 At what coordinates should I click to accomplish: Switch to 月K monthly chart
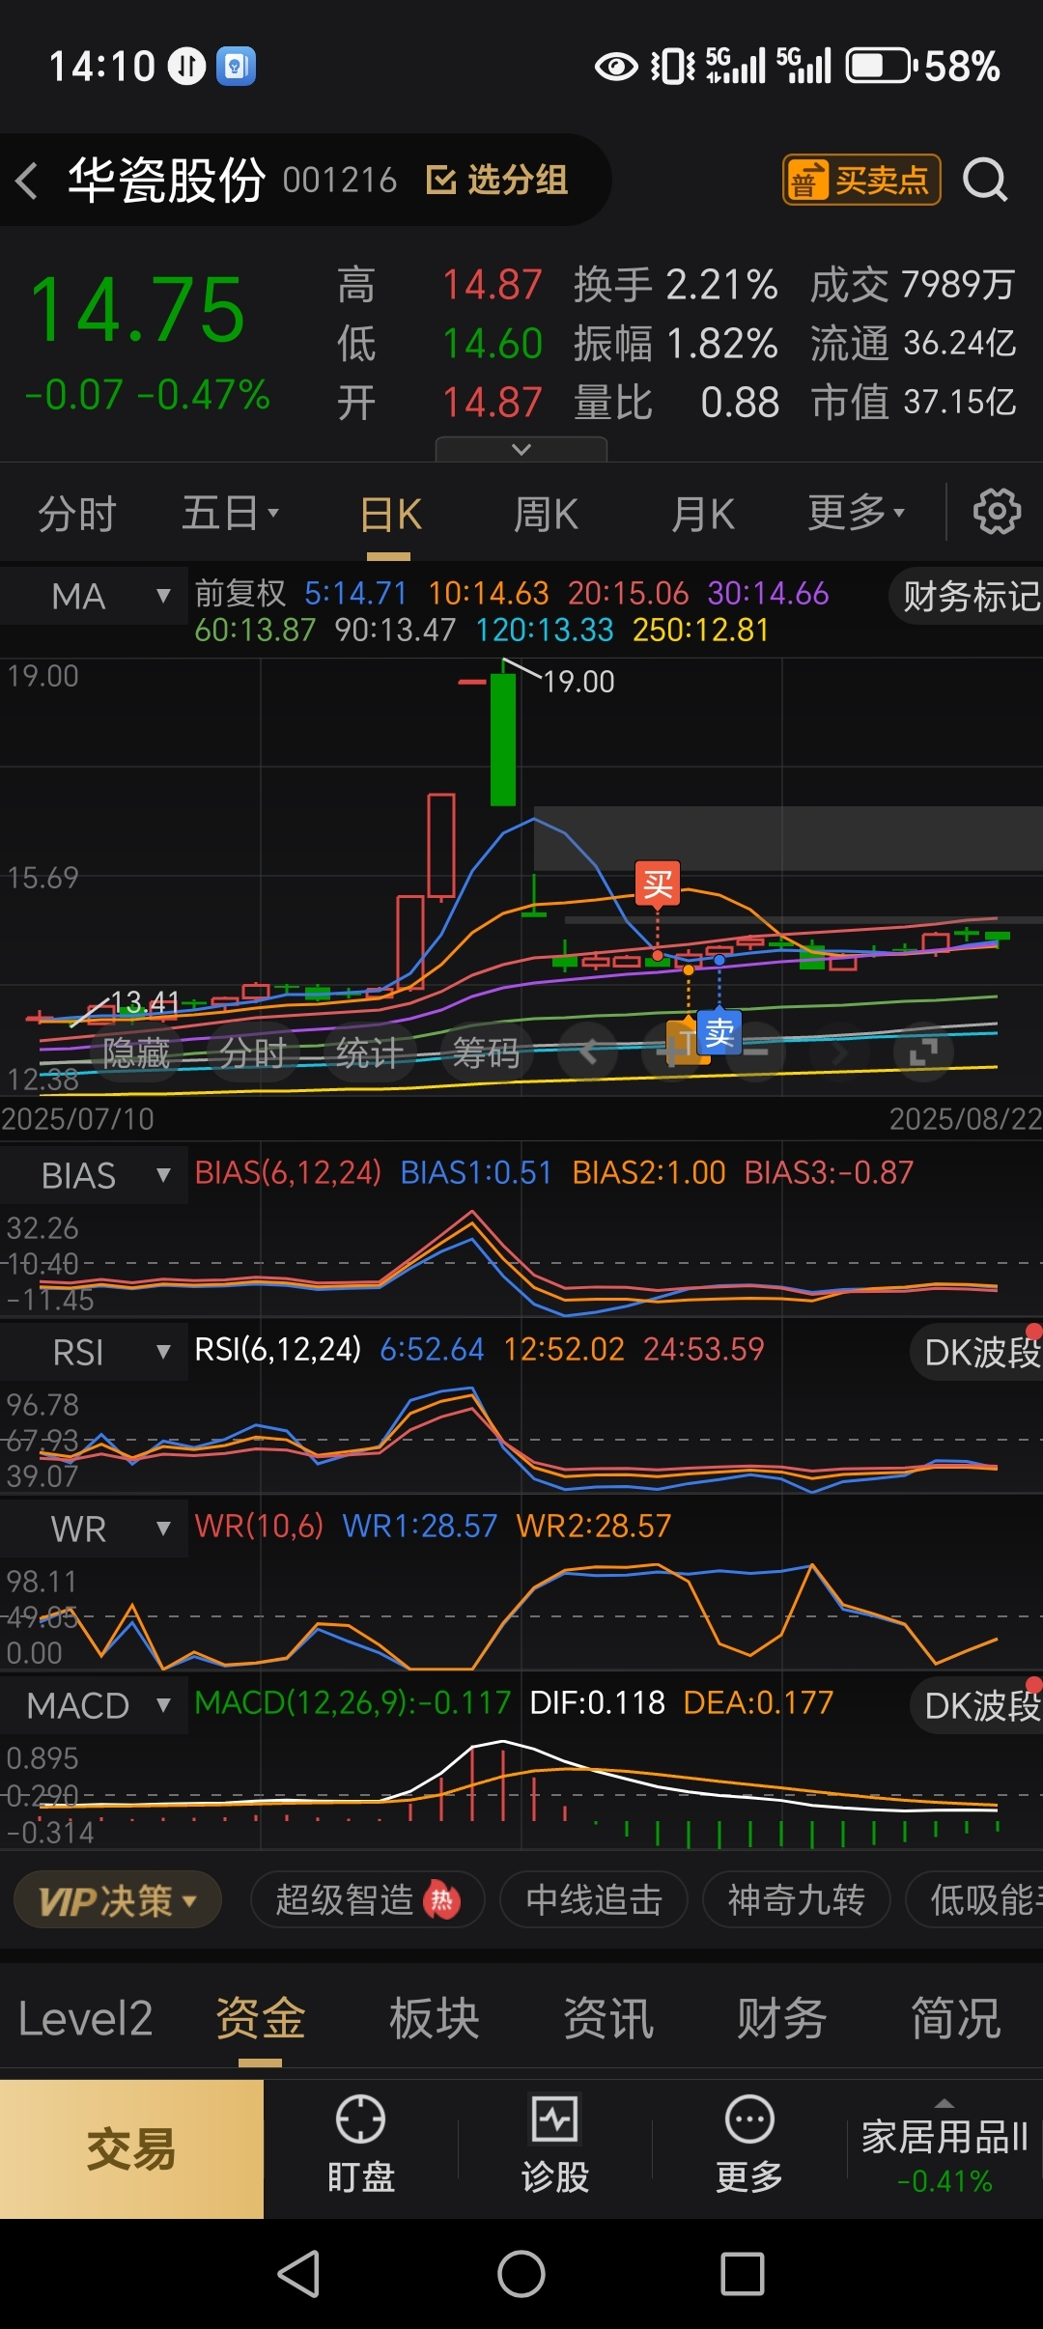(703, 514)
